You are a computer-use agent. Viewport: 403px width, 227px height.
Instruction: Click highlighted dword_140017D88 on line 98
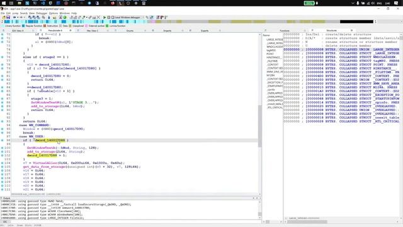(50, 140)
